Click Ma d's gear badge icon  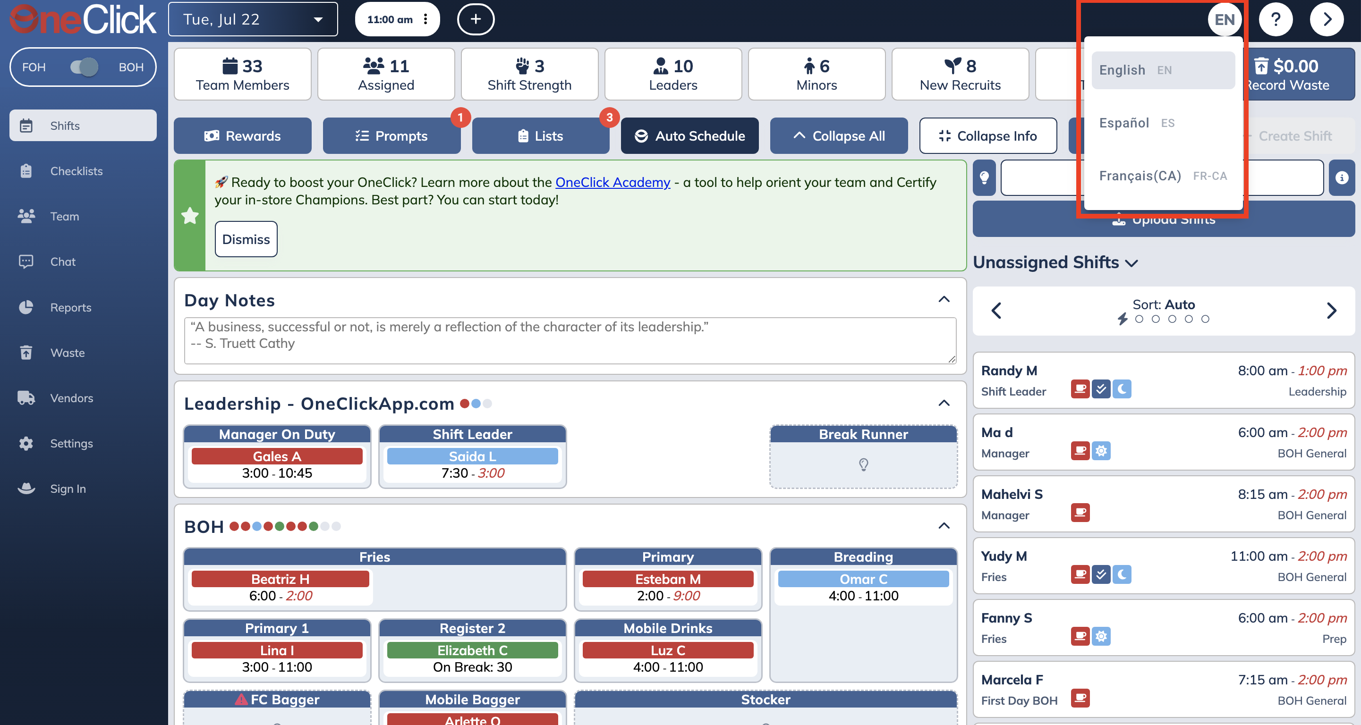(x=1101, y=451)
